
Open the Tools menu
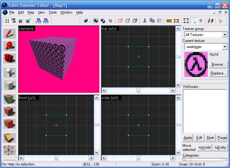tap(53, 12)
